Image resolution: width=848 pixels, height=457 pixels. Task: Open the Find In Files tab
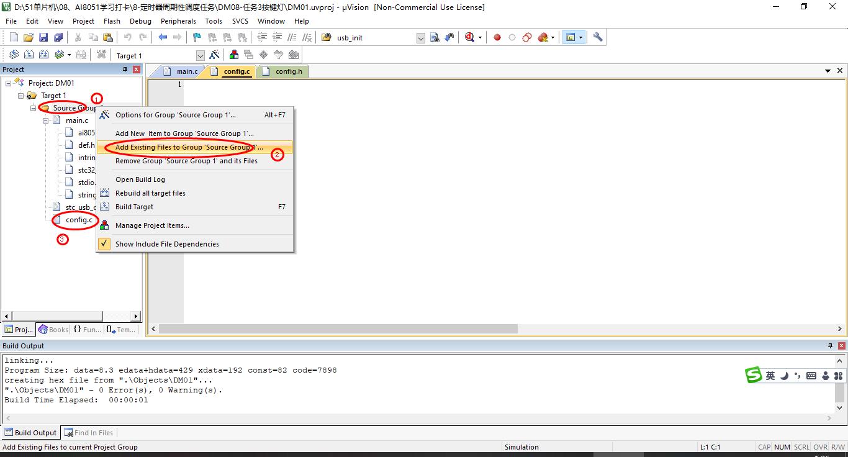pyautogui.click(x=93, y=433)
